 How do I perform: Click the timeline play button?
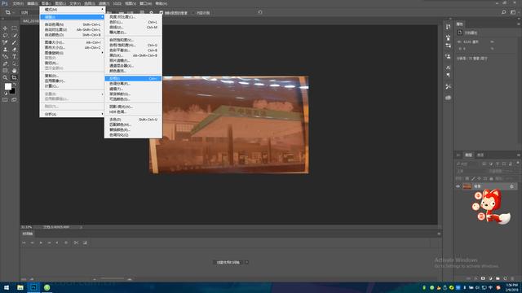(x=41, y=243)
